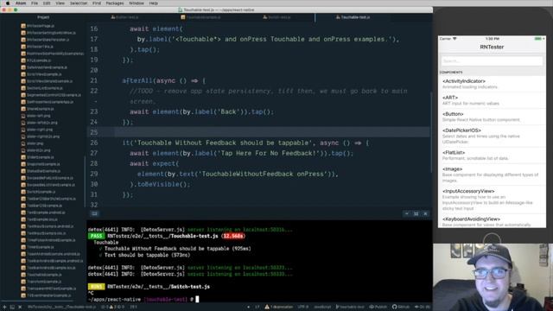Open <ART> example in RNTester simulator
The image size is (553, 311).
[x=492, y=100]
